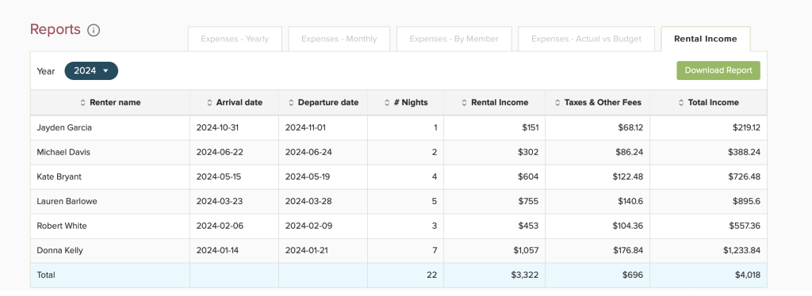The height and width of the screenshot is (296, 812).
Task: Sort by Rental Income sort icon
Action: pos(464,103)
